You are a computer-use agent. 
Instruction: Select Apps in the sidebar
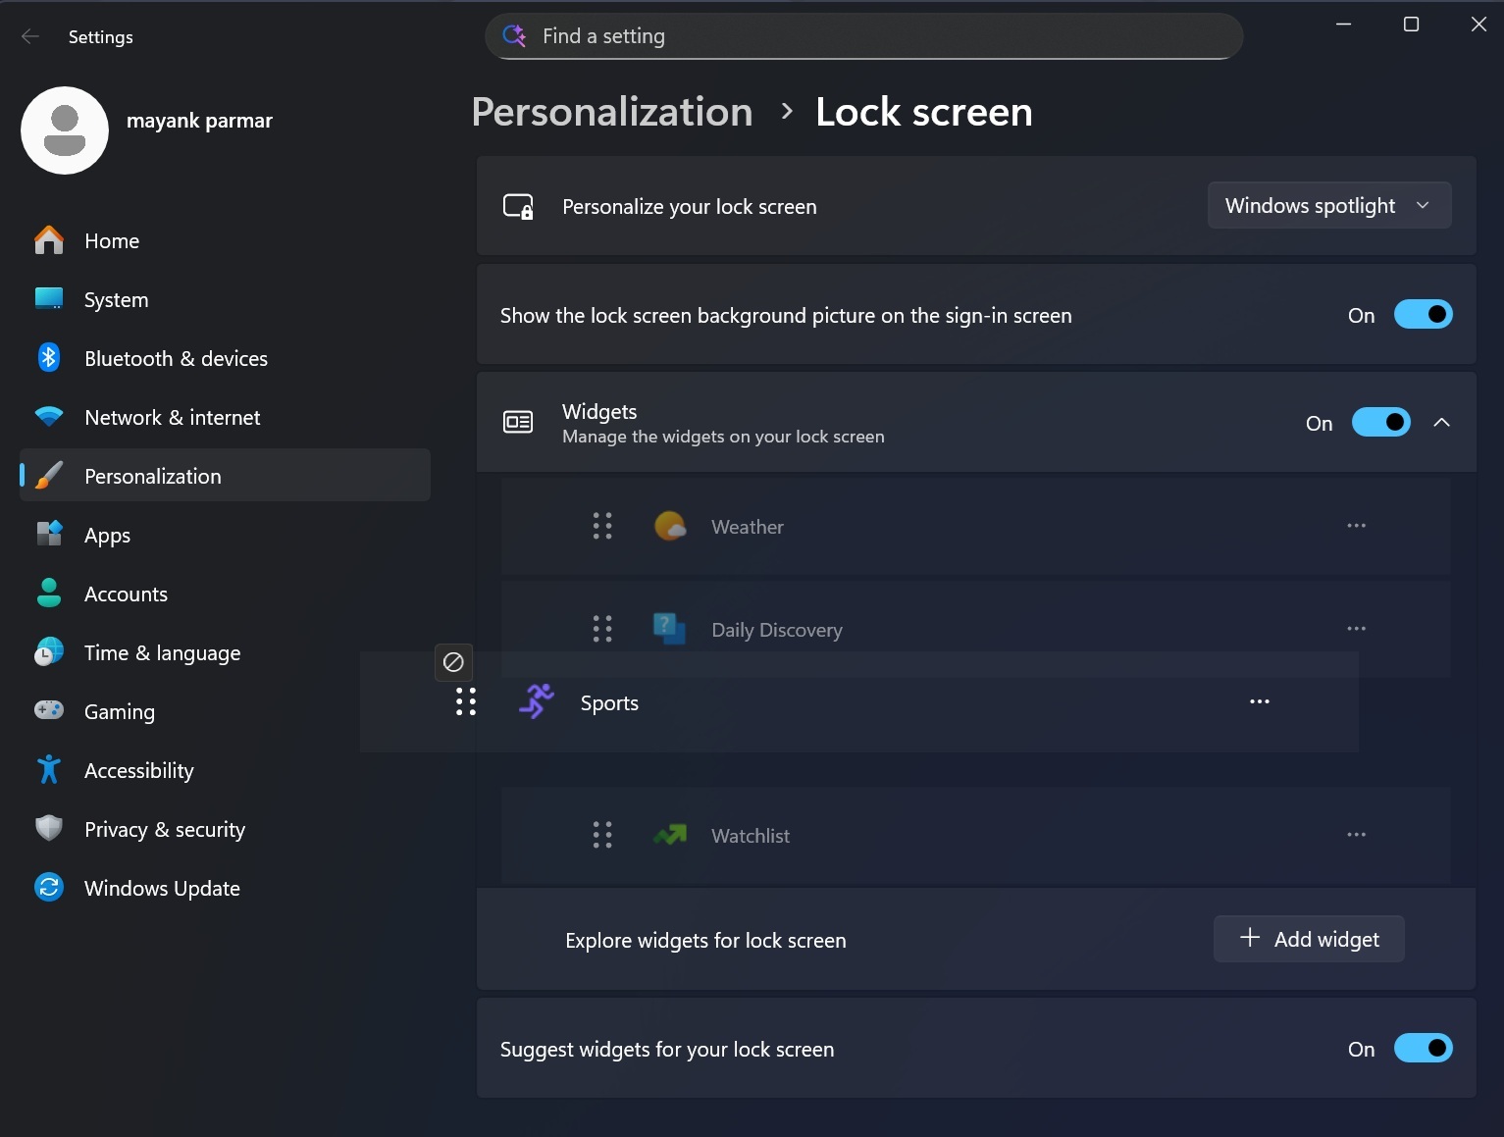(225, 535)
